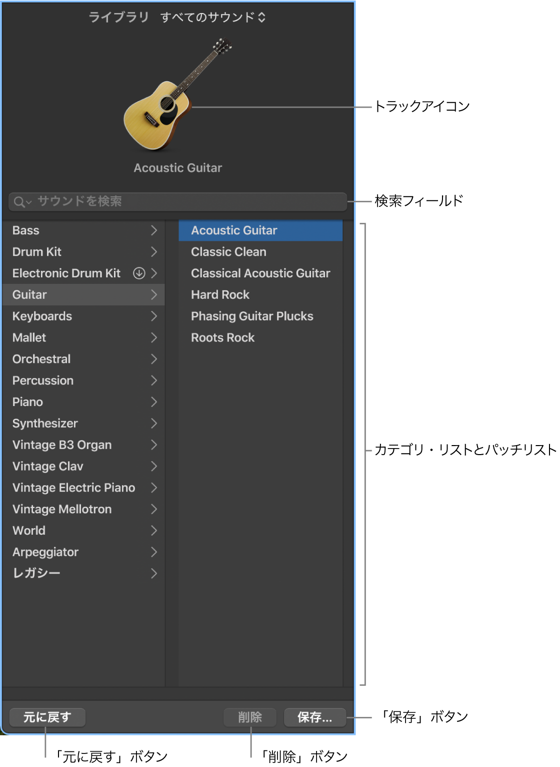This screenshot has height=767, width=560.
Task: Click the 保存... save button
Action: [x=314, y=717]
